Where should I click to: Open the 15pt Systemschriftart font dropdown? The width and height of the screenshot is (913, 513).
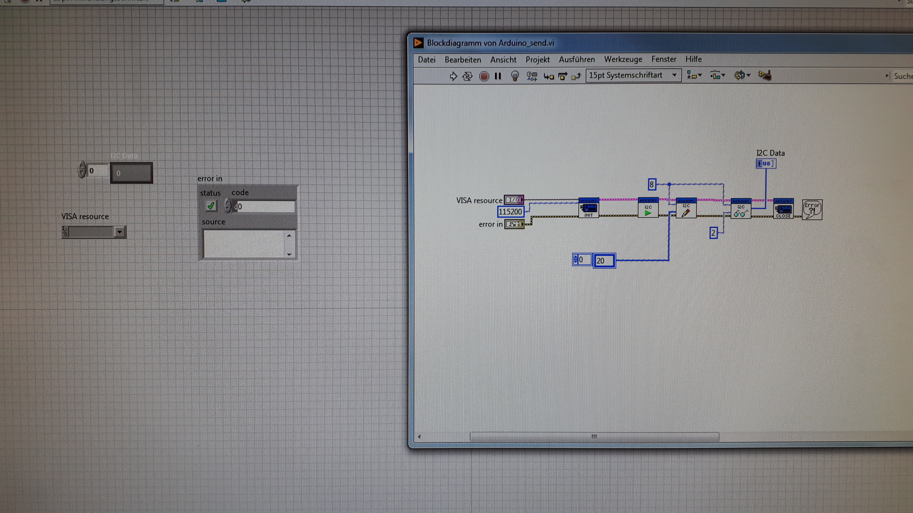coord(633,75)
